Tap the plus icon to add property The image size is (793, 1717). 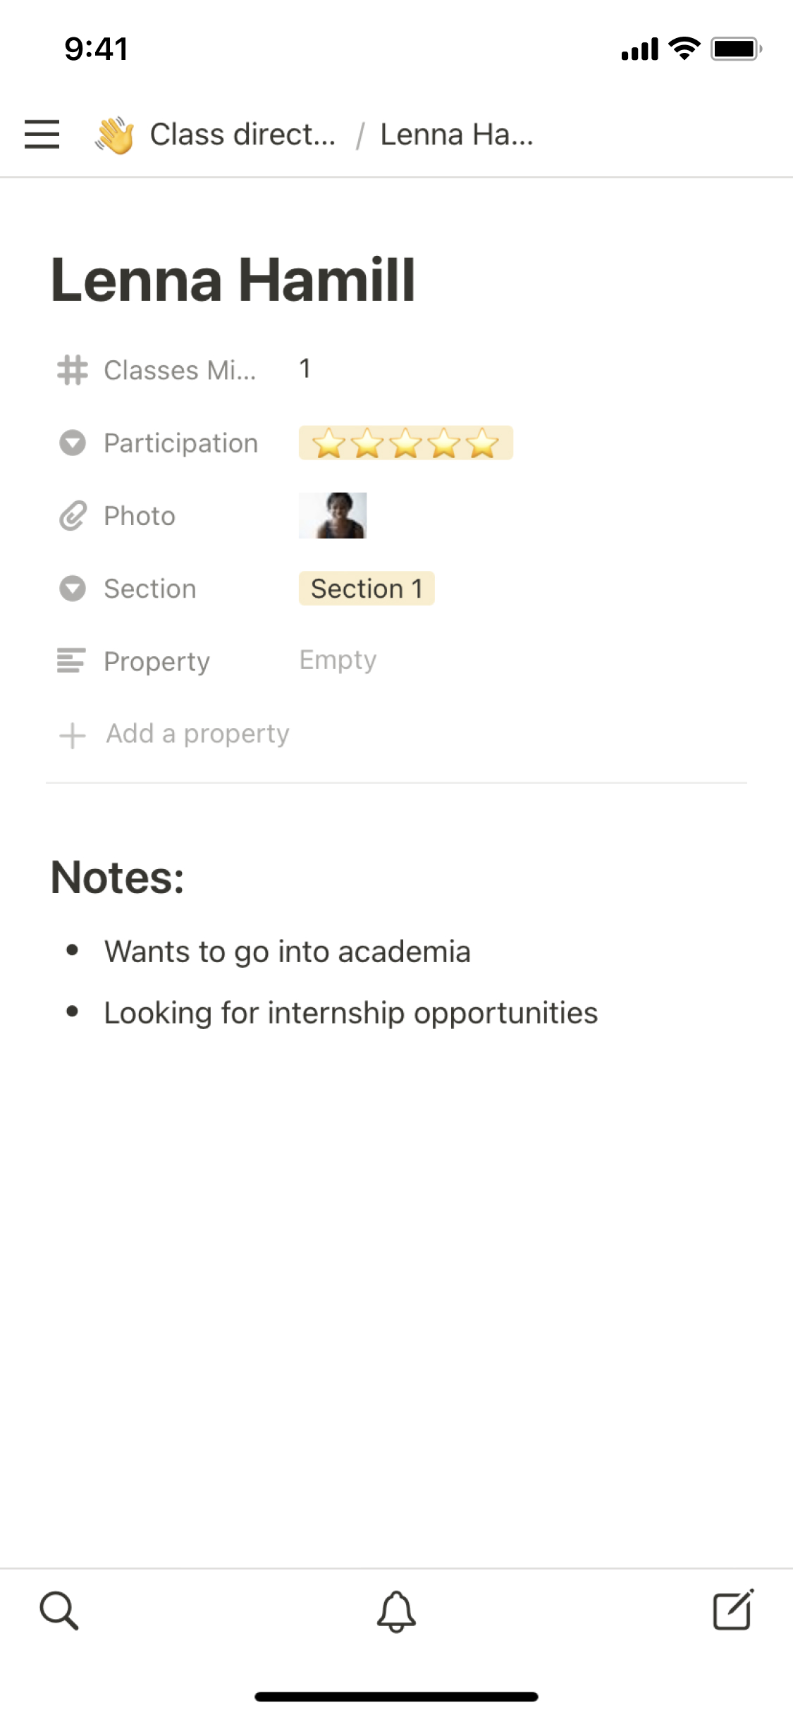coord(73,735)
